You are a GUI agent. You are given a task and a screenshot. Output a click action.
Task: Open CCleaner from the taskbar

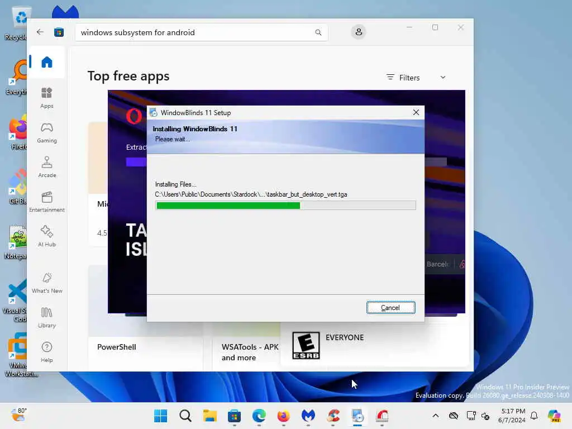[x=333, y=416]
